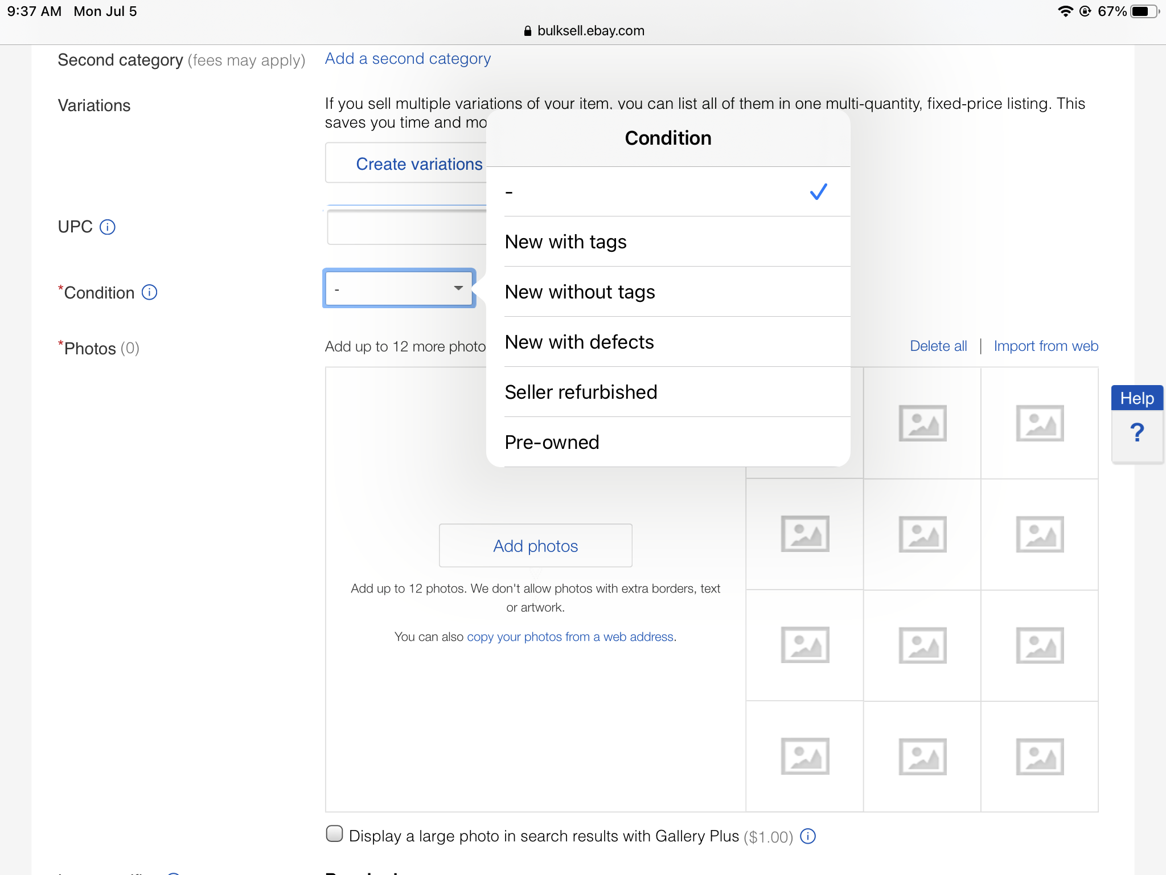Tap the lock icon in address bar
Viewport: 1166px width, 875px height.
pos(527,31)
